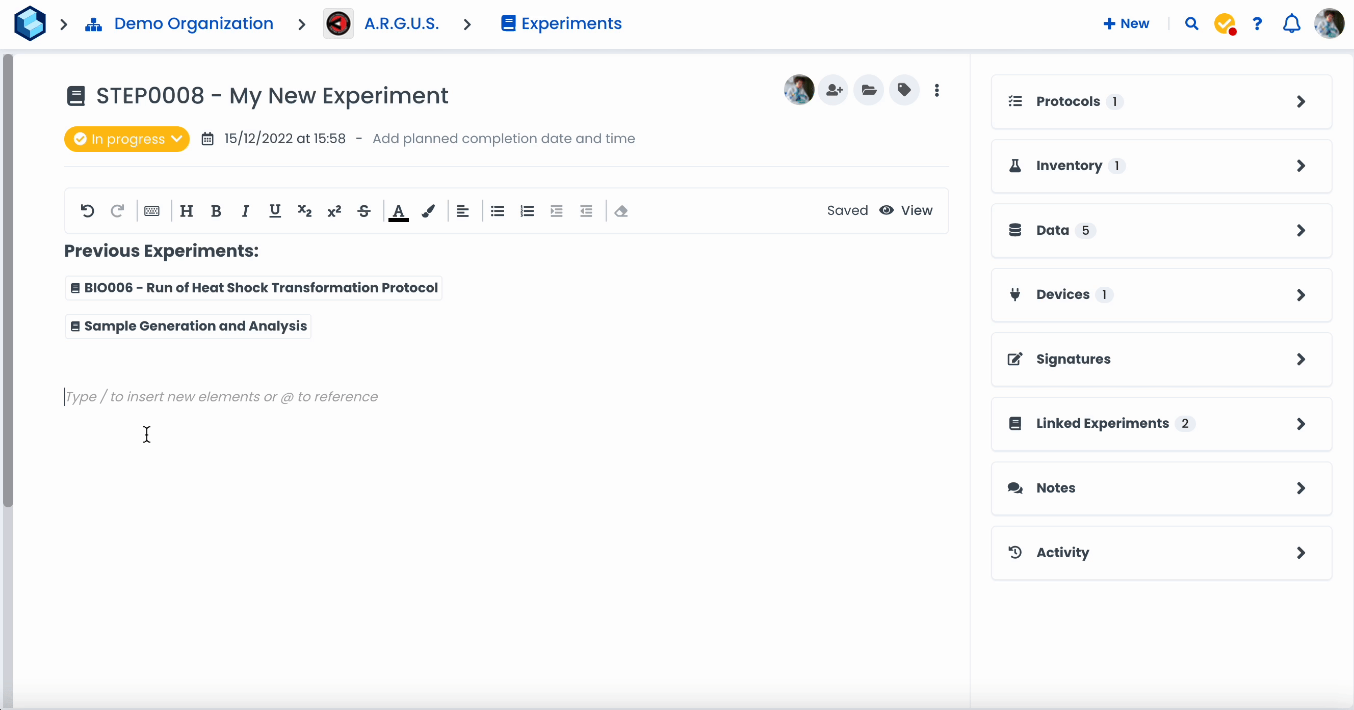Open the folder icon next to the title
Image resolution: width=1354 pixels, height=710 pixels.
[x=869, y=90]
